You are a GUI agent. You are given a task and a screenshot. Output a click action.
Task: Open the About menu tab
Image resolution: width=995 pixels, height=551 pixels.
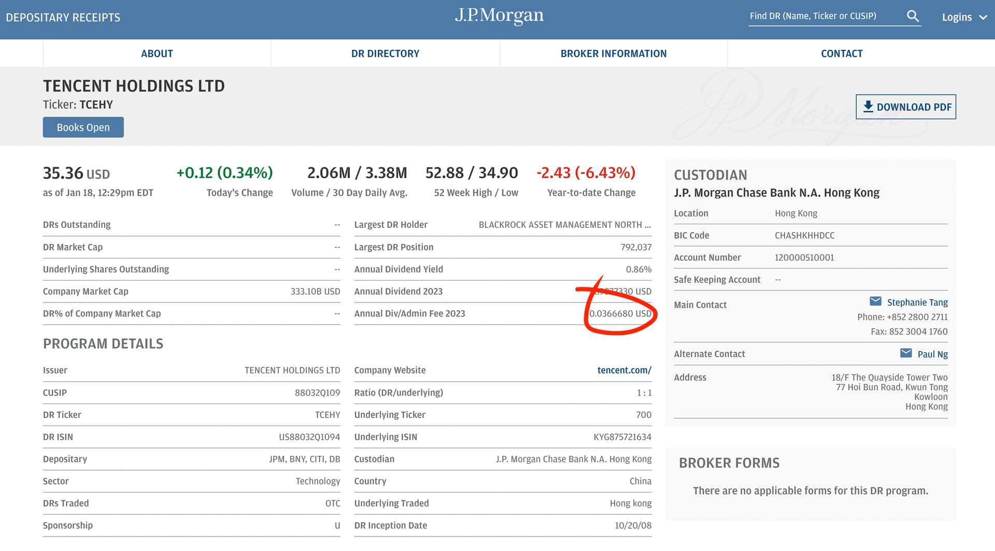tap(157, 53)
